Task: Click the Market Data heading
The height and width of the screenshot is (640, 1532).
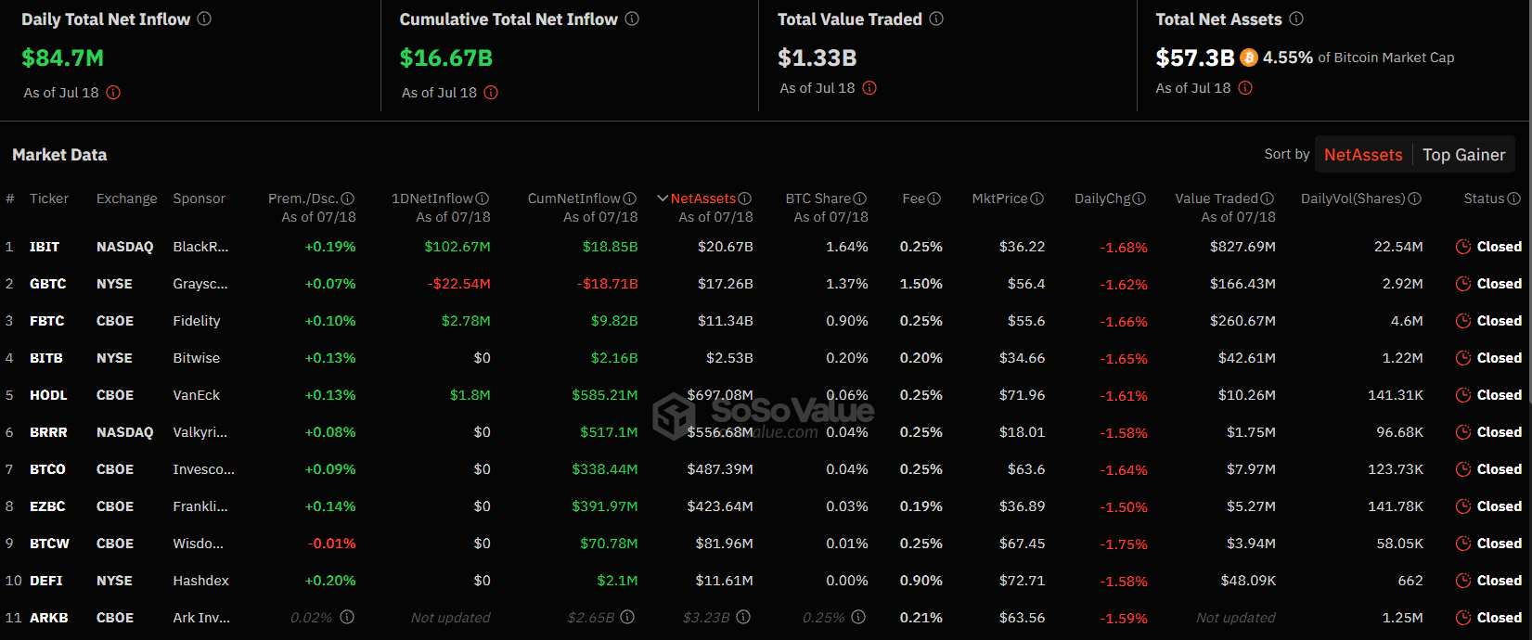Action: [x=59, y=155]
